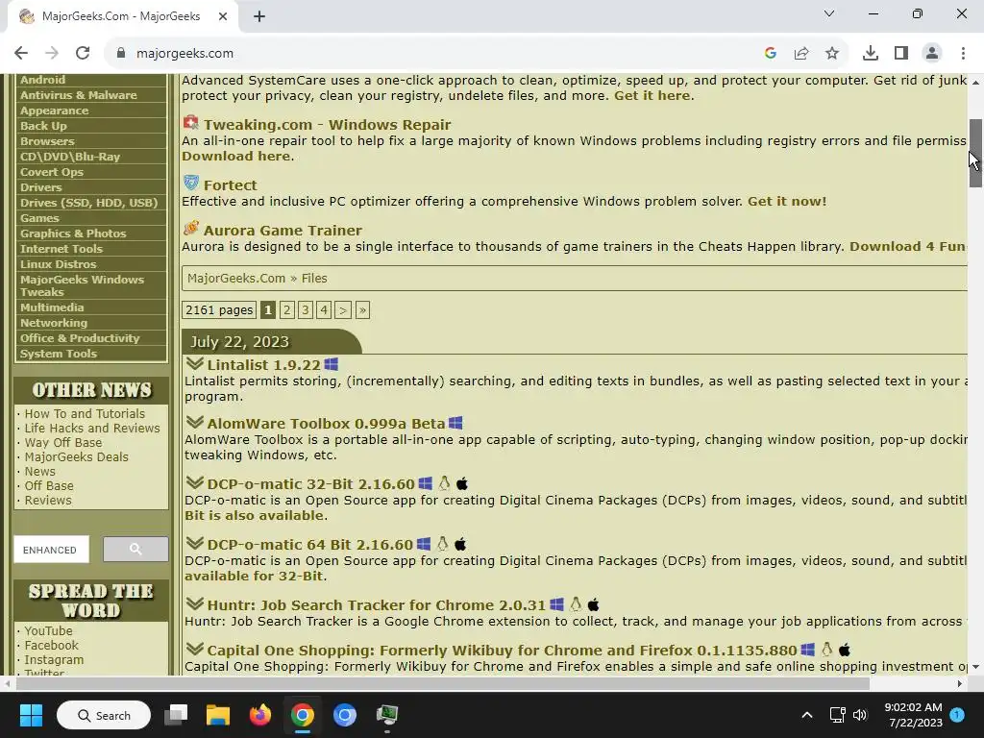Open volume control in system tray

[860, 715]
